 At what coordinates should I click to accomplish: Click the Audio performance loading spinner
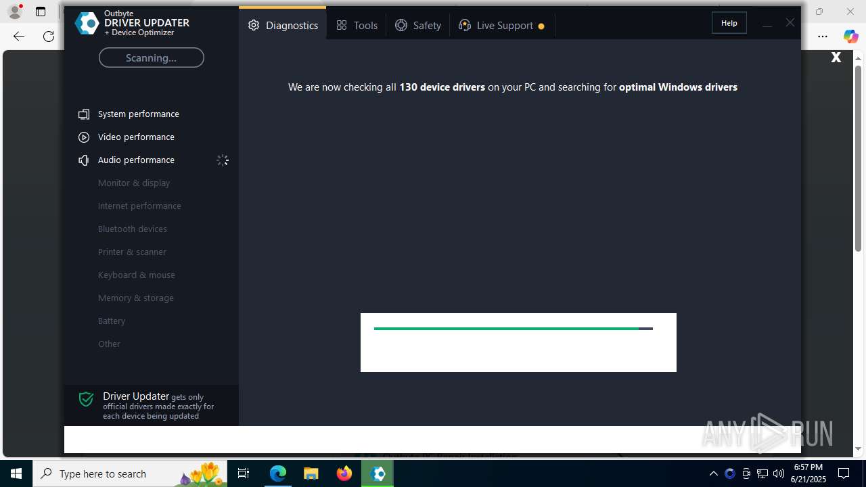[x=223, y=160]
